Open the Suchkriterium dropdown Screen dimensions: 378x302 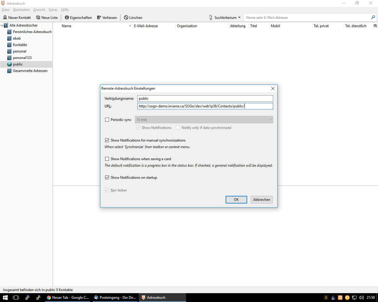[225, 18]
